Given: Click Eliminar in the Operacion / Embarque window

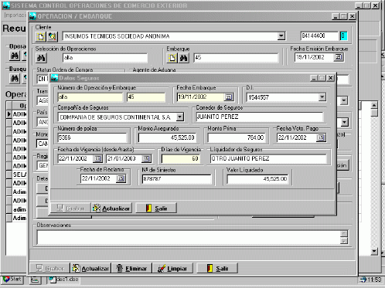Looking at the screenshot, I should pos(131,269).
